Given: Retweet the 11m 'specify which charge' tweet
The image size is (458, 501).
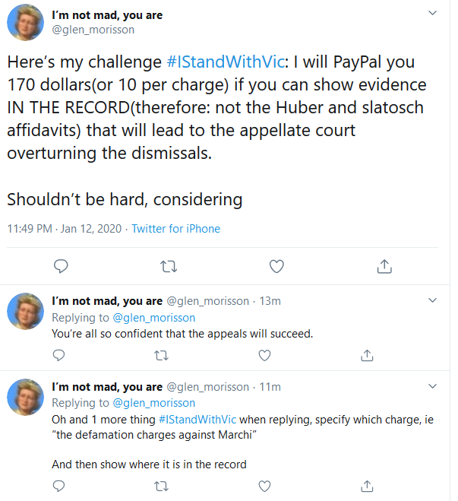Looking at the screenshot, I should coord(161,486).
